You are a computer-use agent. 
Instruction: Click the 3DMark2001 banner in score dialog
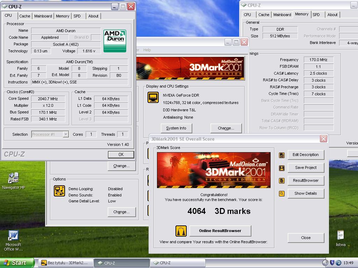tap(214, 170)
